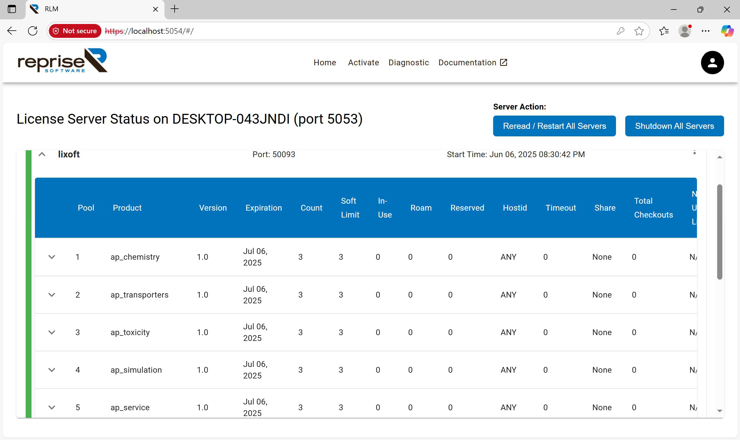Expand the ap_simulation pool row
Image resolution: width=740 pixels, height=440 pixels.
pos(52,370)
